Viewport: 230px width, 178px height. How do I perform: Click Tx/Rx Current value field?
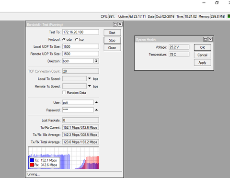pyautogui.click(x=80, y=127)
